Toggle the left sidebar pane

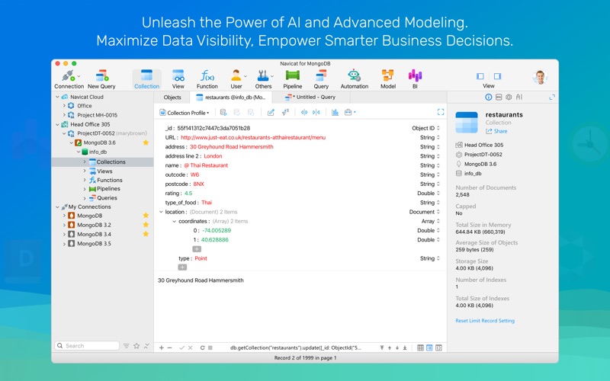point(480,76)
